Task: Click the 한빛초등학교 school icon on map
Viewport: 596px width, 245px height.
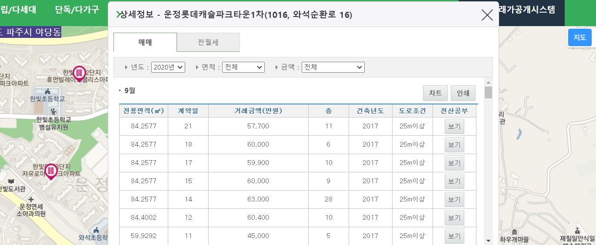Action: click(x=47, y=91)
